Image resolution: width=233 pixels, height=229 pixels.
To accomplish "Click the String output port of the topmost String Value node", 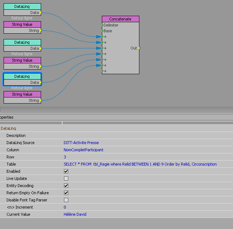I will click(x=41, y=30).
